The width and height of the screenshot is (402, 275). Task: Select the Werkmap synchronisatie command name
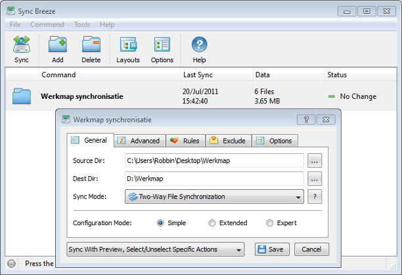pyautogui.click(x=82, y=96)
